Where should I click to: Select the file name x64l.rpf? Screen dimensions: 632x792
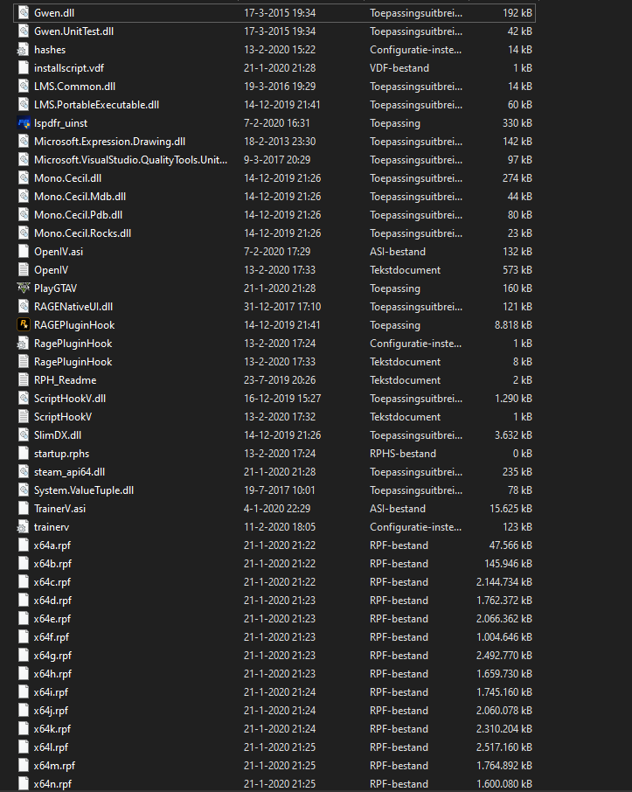coord(51,747)
